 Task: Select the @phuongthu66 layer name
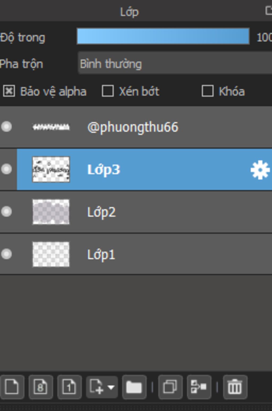point(133,127)
